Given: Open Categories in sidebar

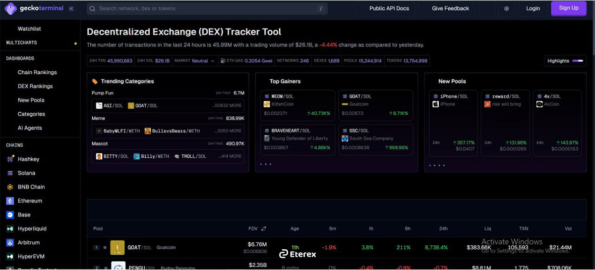Looking at the screenshot, I should pos(31,114).
